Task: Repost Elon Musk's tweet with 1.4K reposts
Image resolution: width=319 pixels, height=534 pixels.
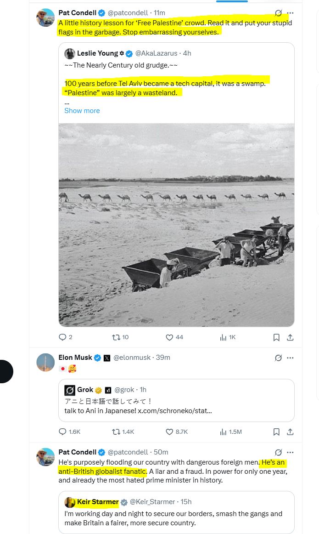Action: [x=116, y=432]
